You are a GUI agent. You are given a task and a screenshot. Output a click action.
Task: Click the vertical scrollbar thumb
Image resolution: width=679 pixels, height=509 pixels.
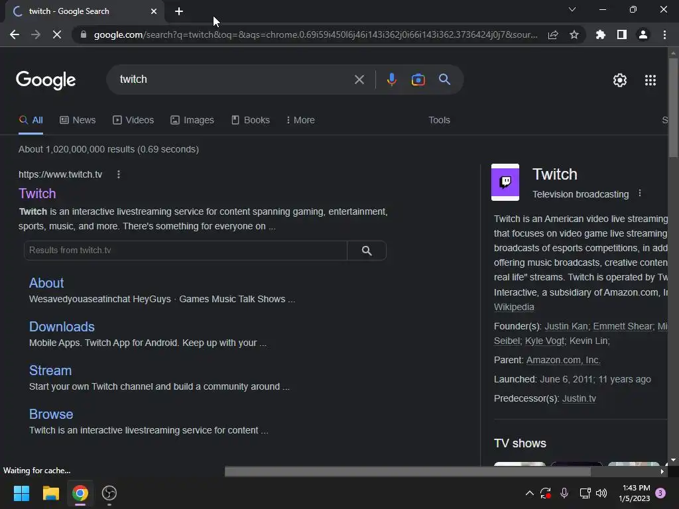[x=673, y=107]
